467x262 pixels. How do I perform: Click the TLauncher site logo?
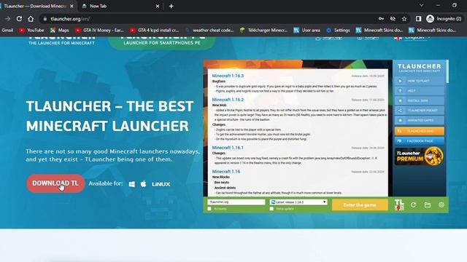tap(61, 41)
